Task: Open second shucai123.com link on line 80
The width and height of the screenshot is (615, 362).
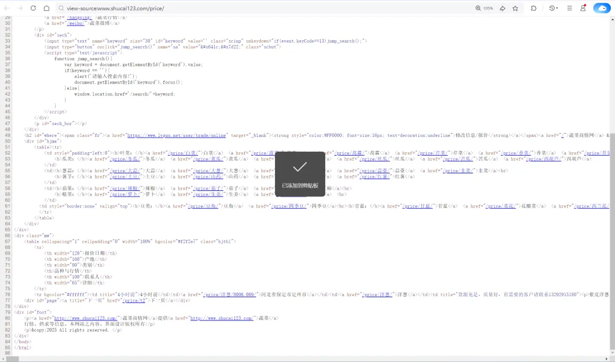Action: pos(222,318)
